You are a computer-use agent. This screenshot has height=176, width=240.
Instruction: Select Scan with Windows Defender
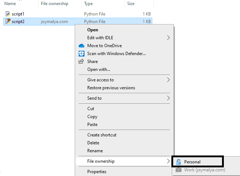(x=124, y=54)
